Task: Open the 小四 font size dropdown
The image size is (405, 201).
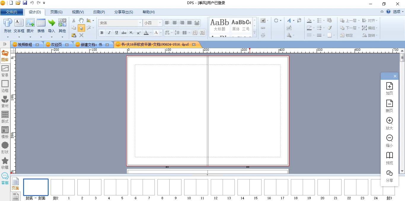Action: click(x=160, y=23)
